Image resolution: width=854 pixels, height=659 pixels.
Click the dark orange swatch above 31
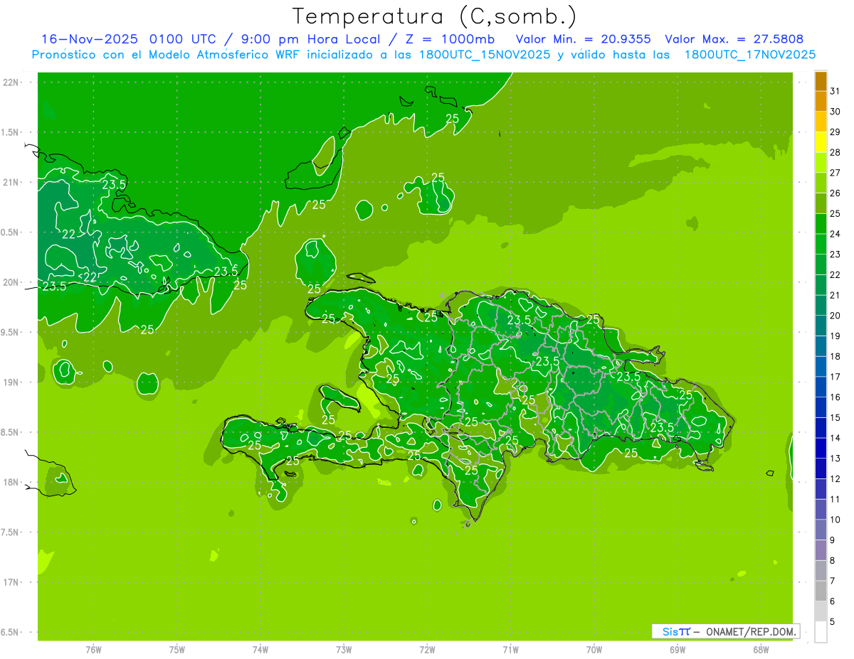tap(821, 81)
